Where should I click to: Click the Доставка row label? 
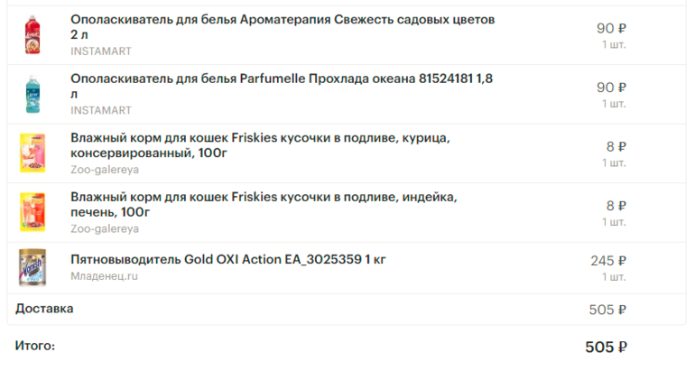point(45,309)
